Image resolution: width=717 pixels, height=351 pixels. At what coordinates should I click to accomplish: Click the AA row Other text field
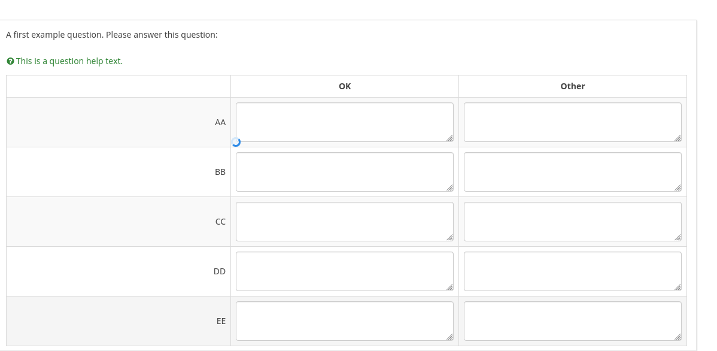coord(572,122)
